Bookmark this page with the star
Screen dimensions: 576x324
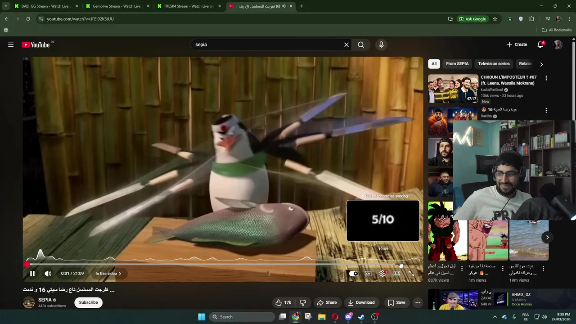pos(495,19)
